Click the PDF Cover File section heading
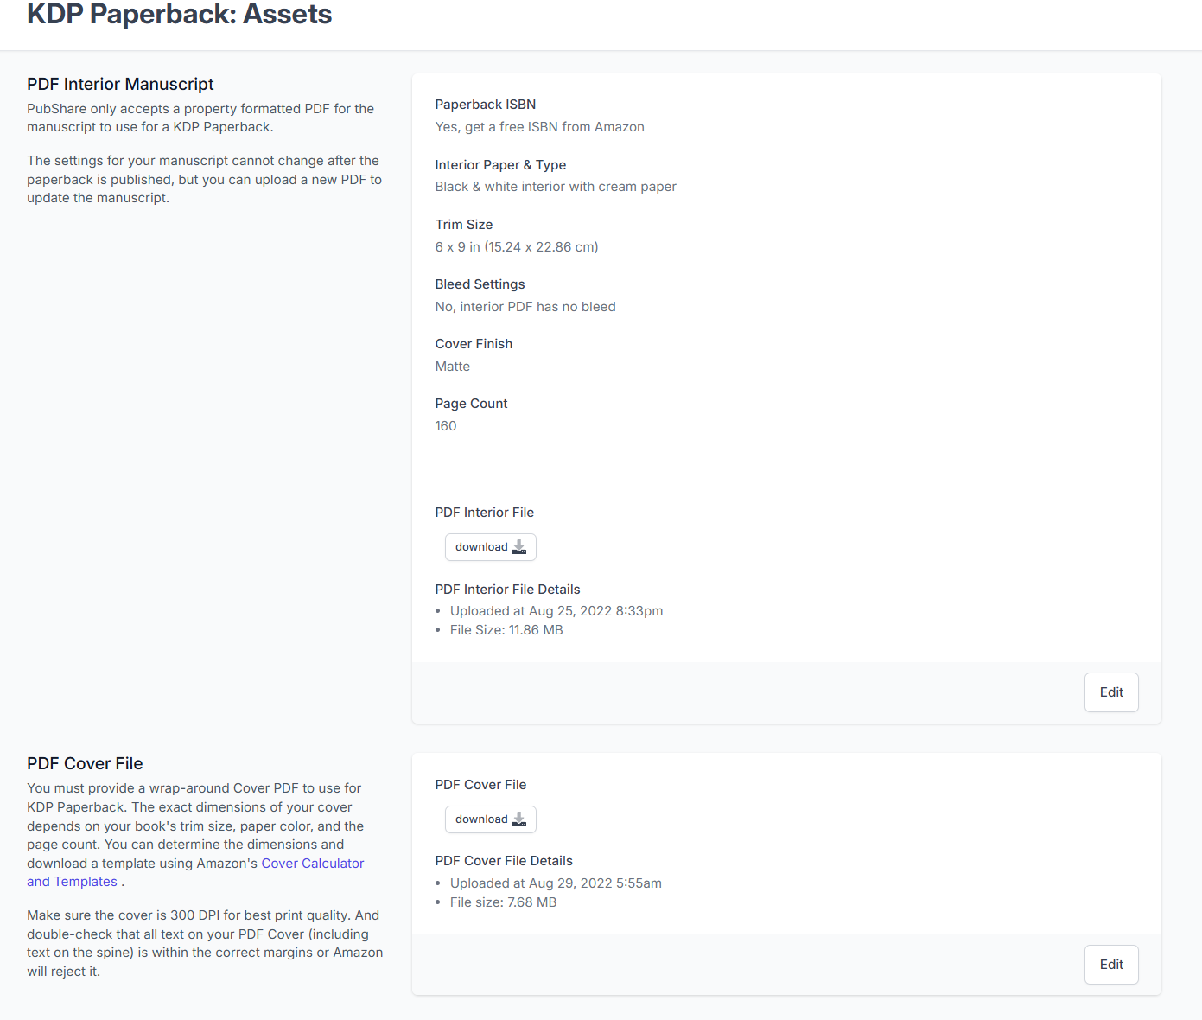 [x=85, y=763]
